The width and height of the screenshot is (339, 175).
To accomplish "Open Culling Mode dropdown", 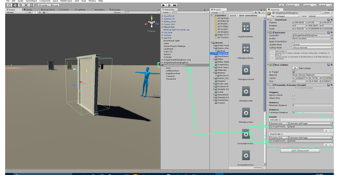I will click(312, 48).
